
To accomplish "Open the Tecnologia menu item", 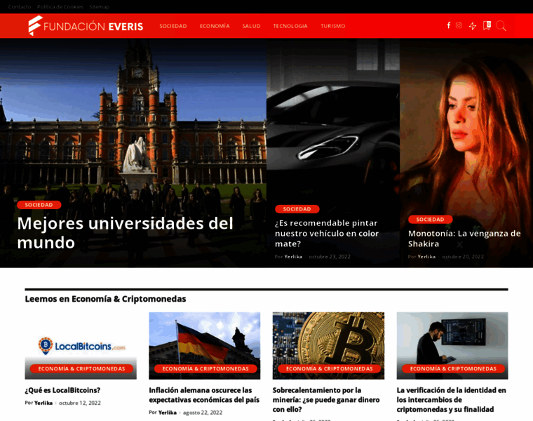I will tap(290, 26).
